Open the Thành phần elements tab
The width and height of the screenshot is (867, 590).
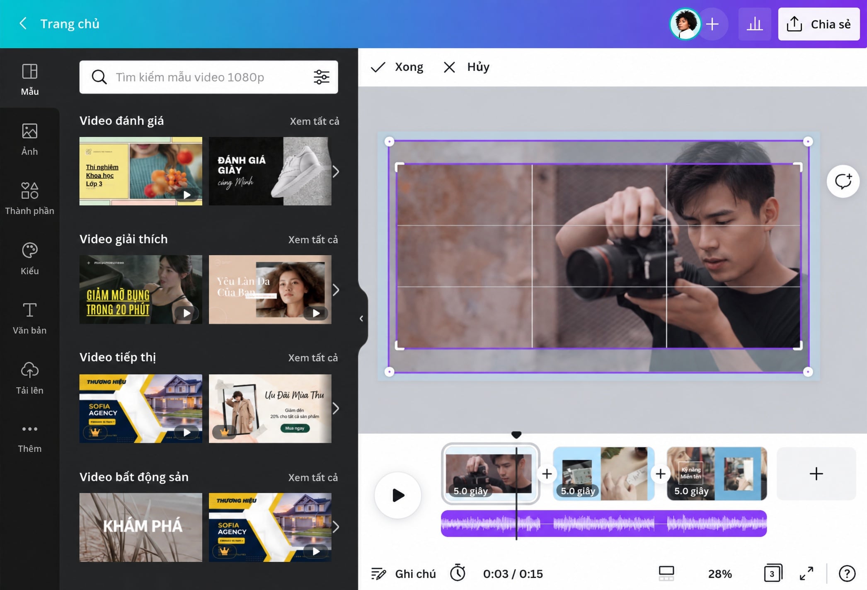[x=29, y=198]
